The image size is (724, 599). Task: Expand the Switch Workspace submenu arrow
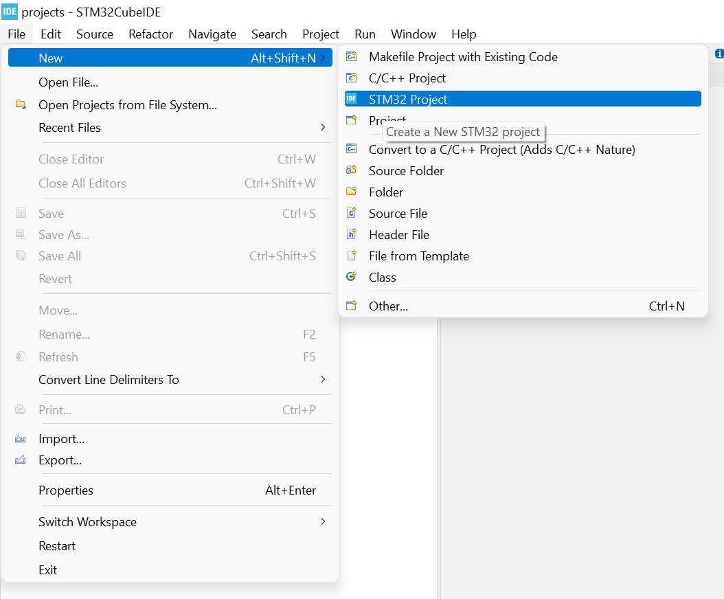324,521
